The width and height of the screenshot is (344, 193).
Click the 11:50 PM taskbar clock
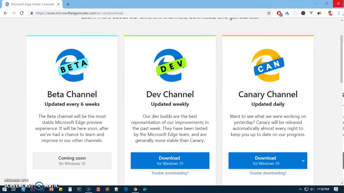[323, 189]
